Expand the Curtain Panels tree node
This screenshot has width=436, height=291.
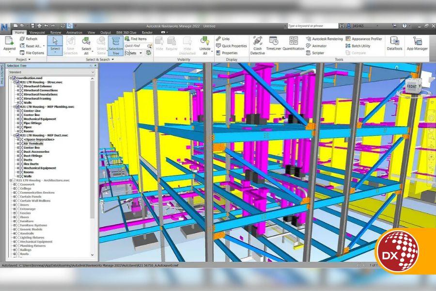14,196
